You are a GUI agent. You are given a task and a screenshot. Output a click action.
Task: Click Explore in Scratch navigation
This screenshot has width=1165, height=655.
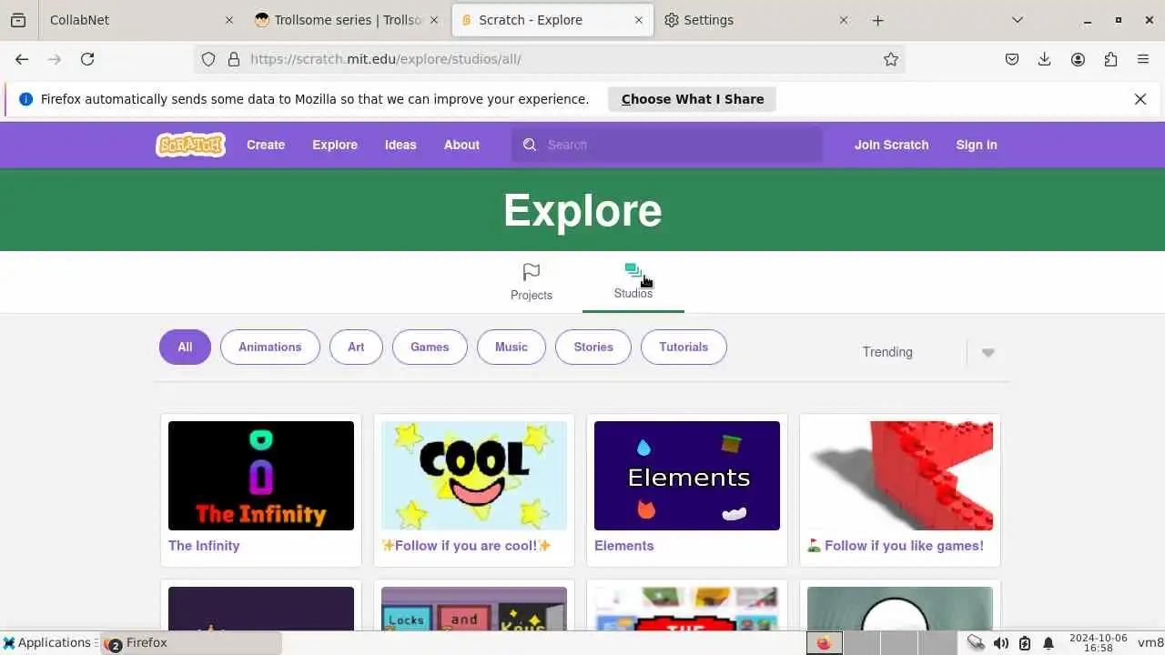click(x=335, y=145)
